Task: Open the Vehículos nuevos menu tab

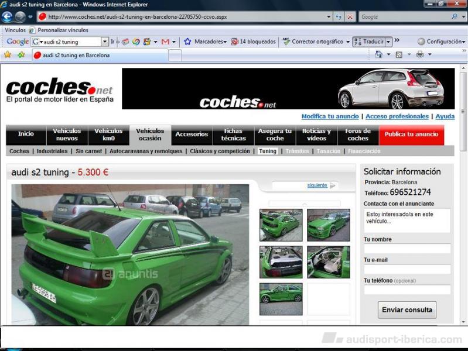Action: (x=67, y=135)
